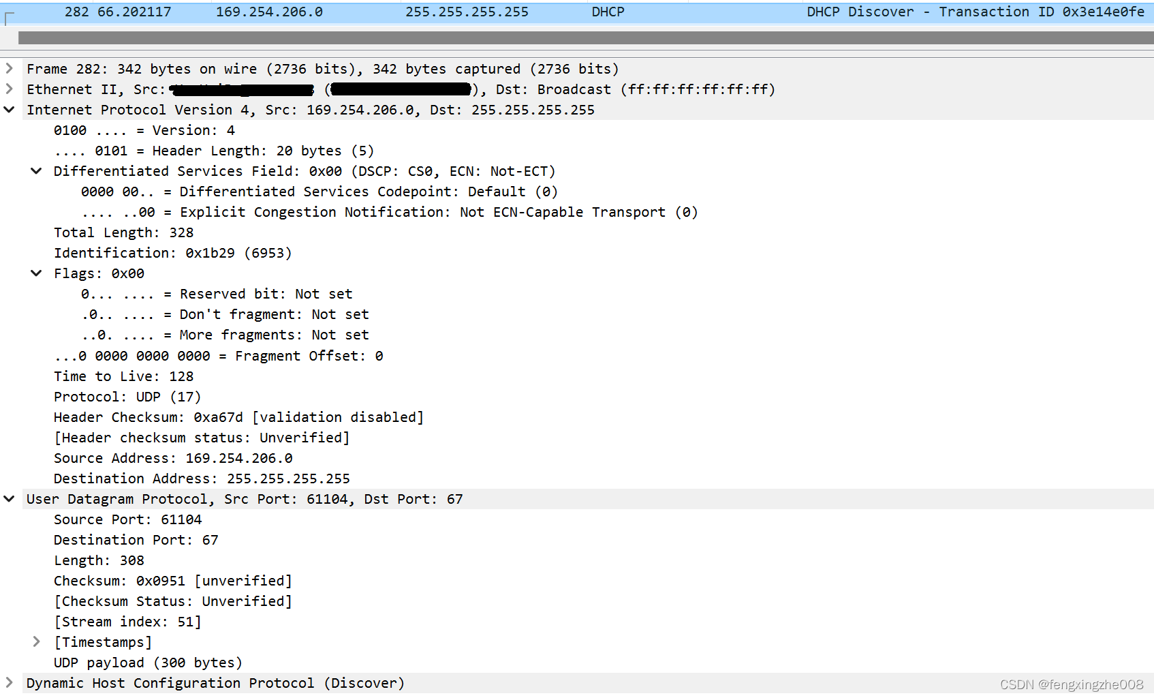Select the UDP payload line
This screenshot has height=698, width=1154.
point(148,662)
